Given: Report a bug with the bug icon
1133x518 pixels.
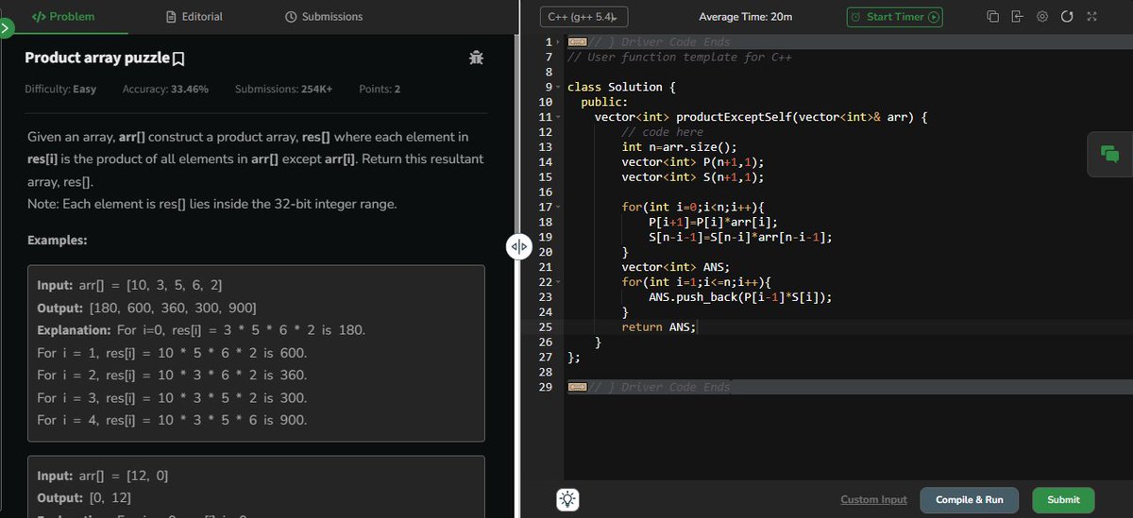Looking at the screenshot, I should tap(476, 58).
